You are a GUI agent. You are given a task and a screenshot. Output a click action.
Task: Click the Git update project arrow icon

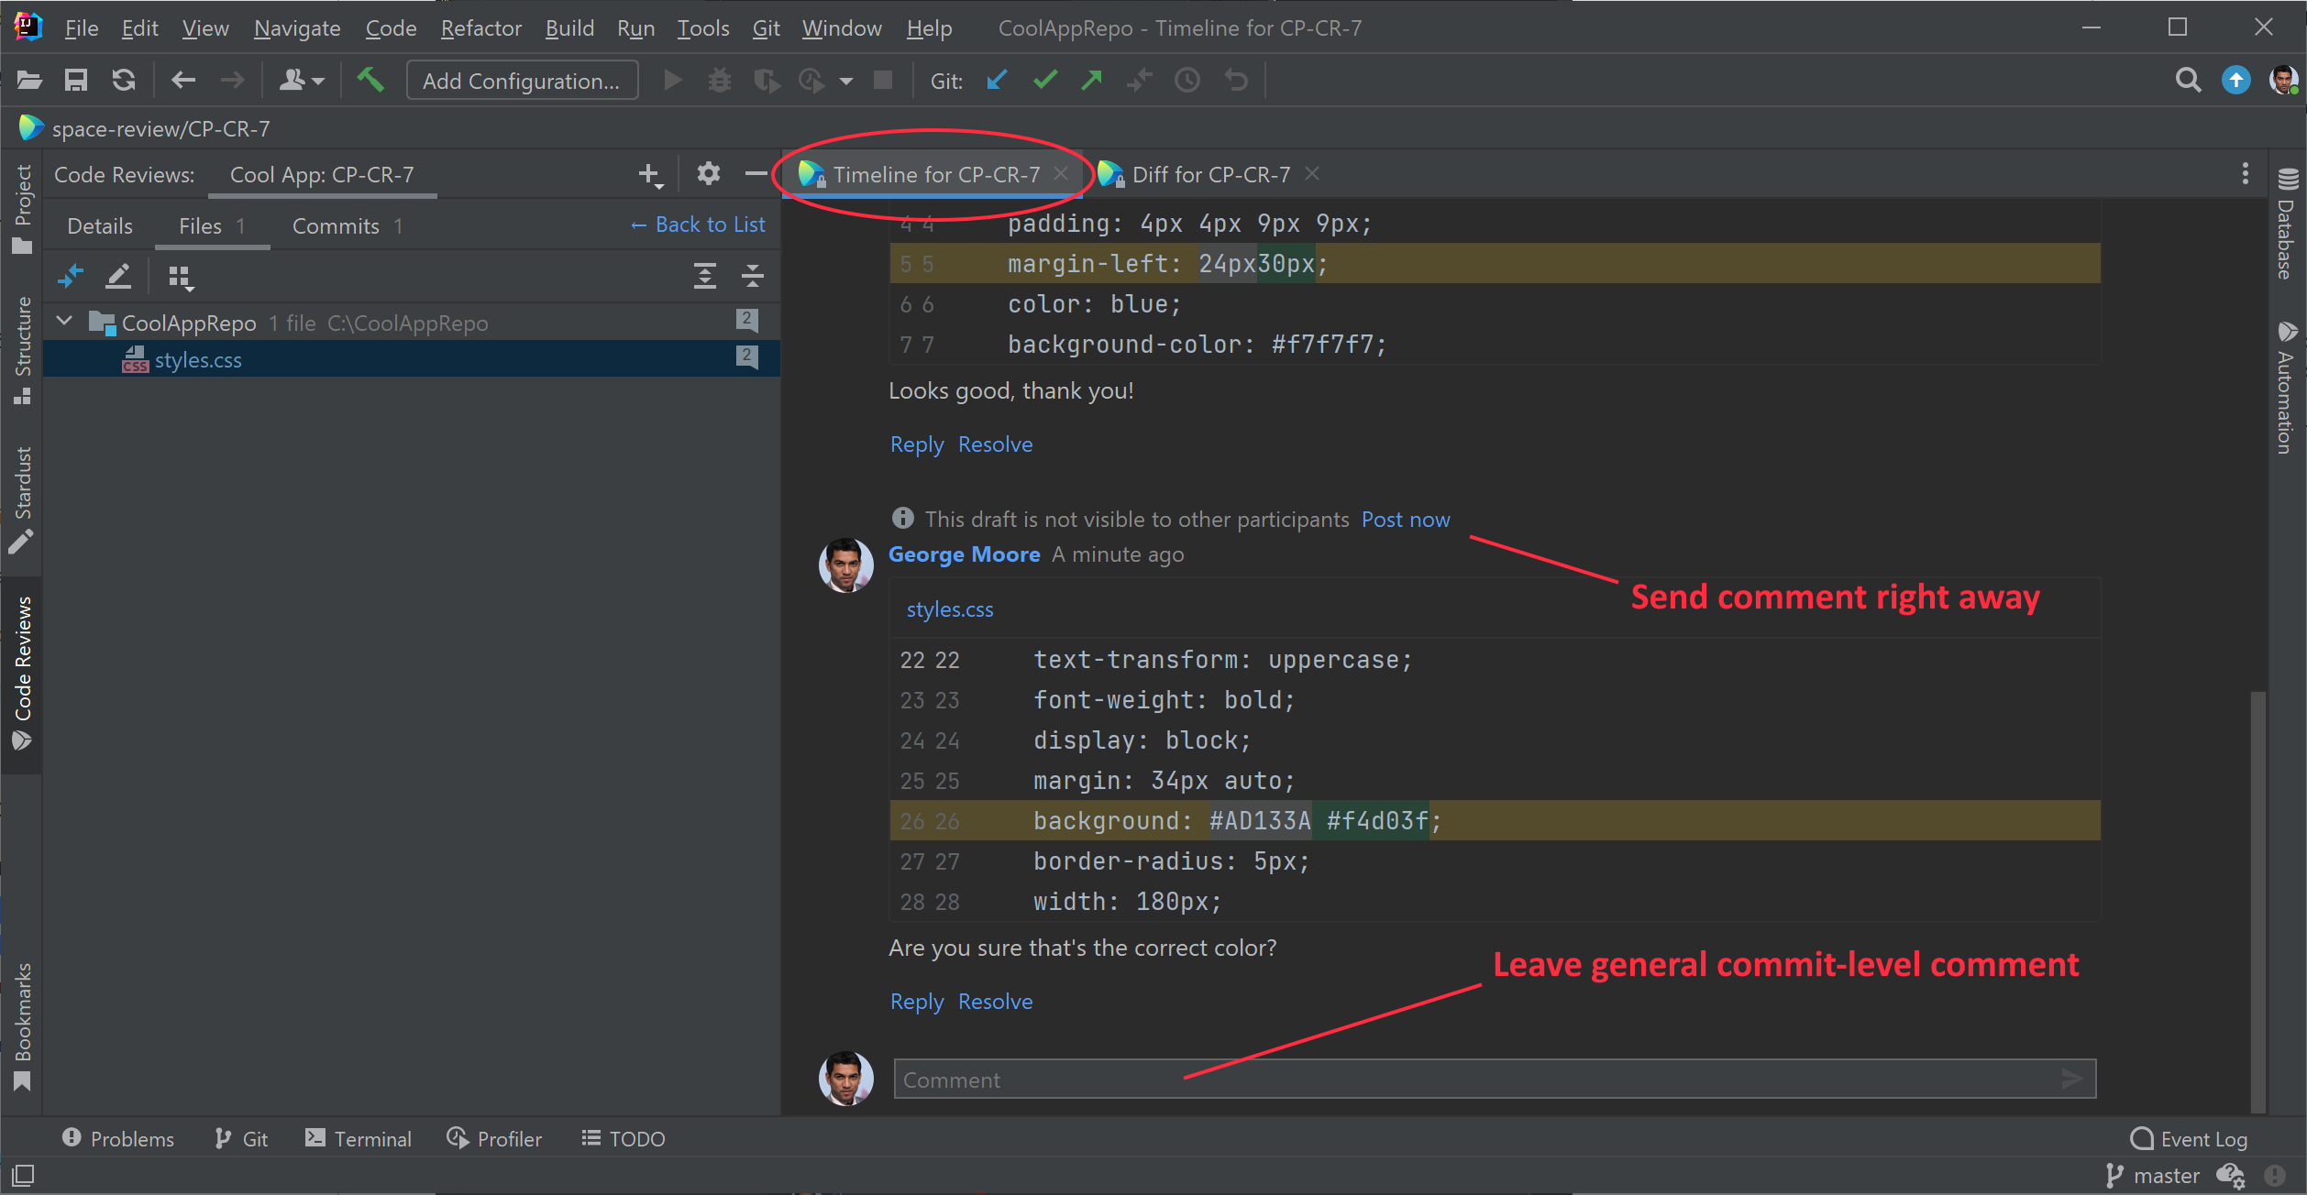coord(997,81)
